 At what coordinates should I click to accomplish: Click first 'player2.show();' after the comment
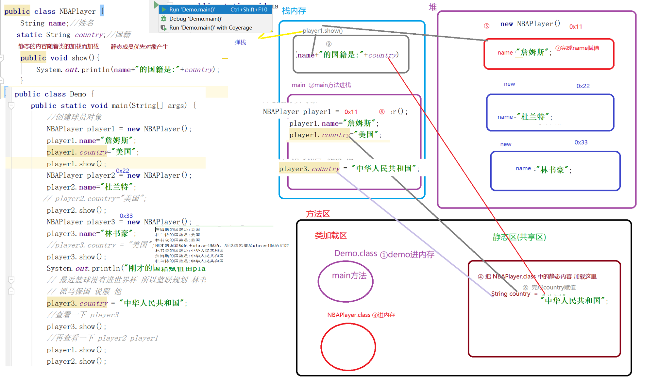(76, 210)
